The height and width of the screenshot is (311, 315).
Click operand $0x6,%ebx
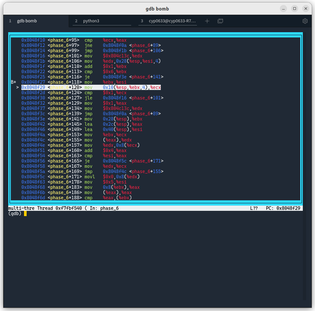click(115, 72)
